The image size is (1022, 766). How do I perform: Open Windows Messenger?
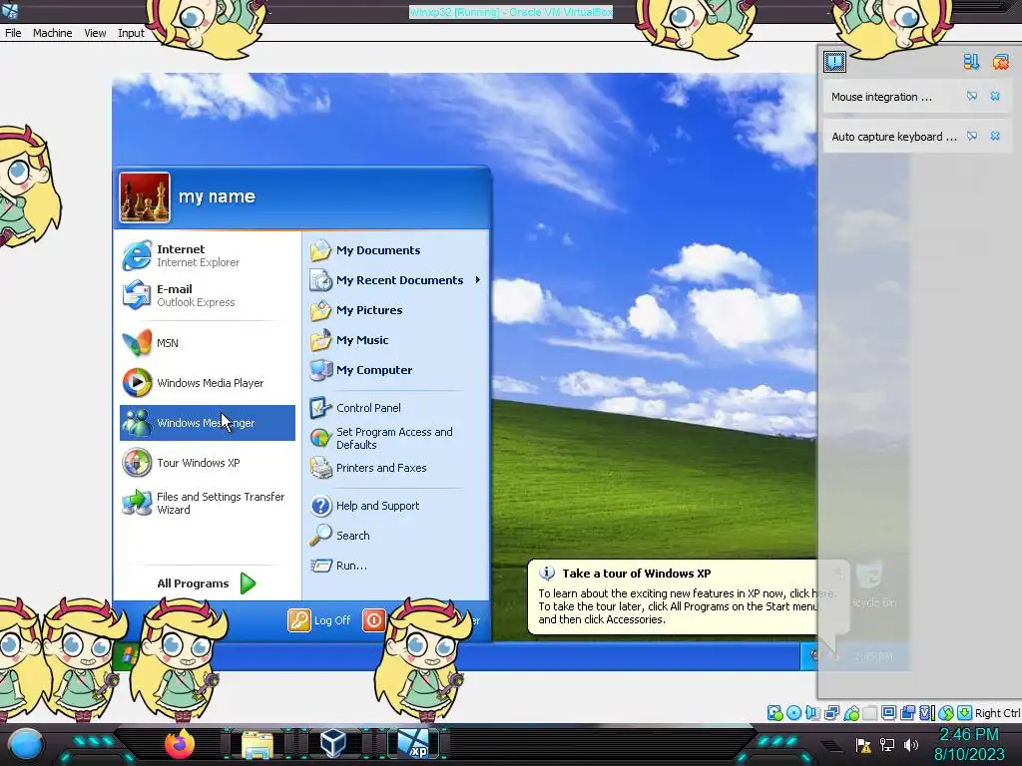tap(208, 423)
